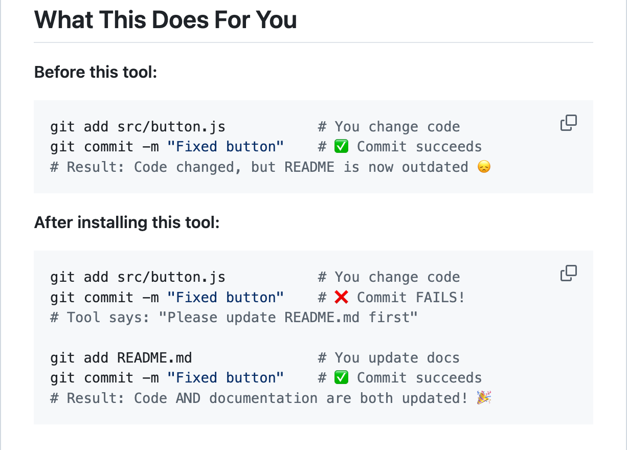This screenshot has width=627, height=450.
Task: Copy the "After installing this tool" code block
Action: pos(568,274)
